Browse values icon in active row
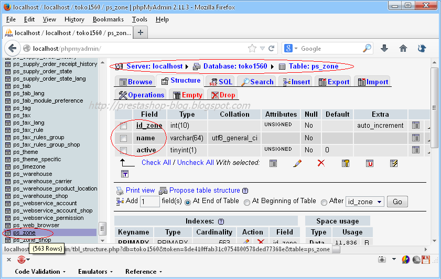Viewport: 441px width, 279px height. (x=416, y=150)
